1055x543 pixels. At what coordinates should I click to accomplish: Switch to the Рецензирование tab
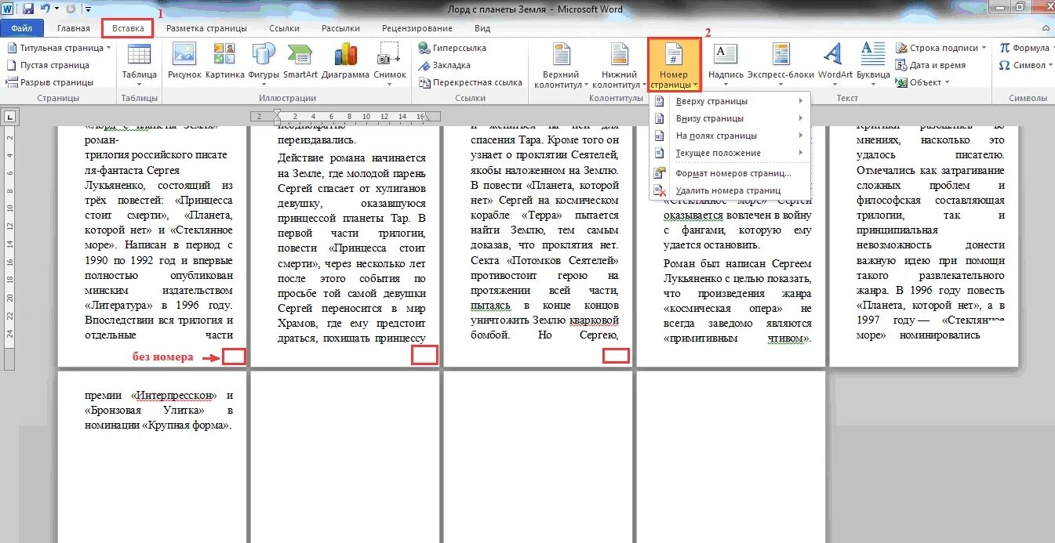(x=417, y=28)
